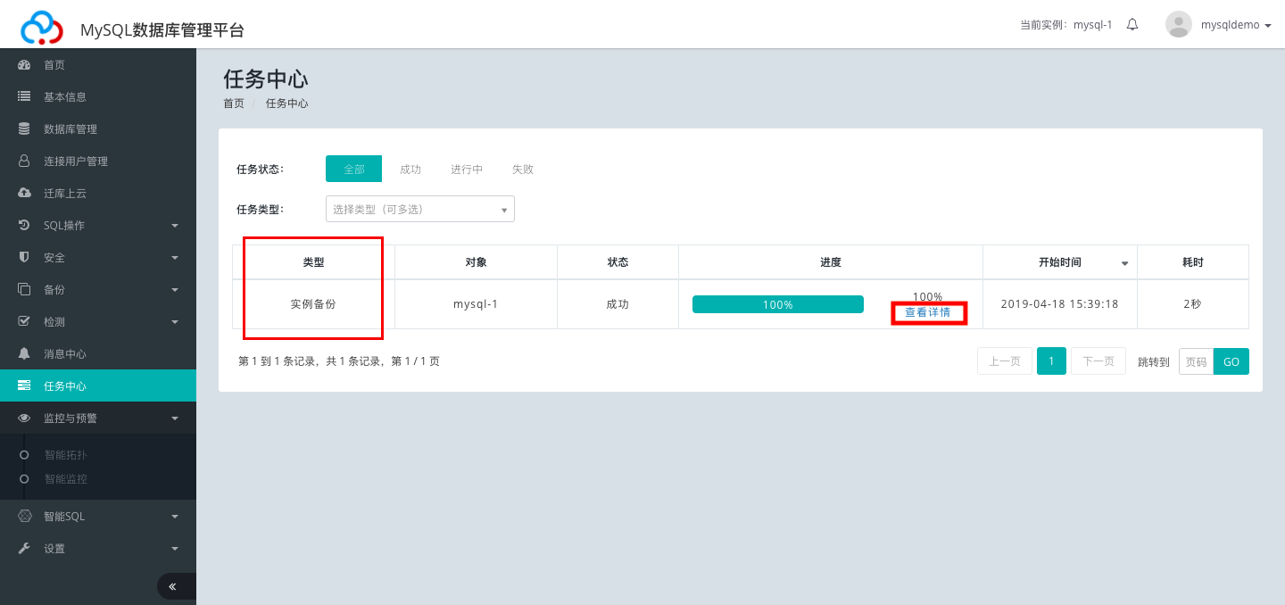
Task: Click the 基本信息 list icon
Action: (24, 97)
